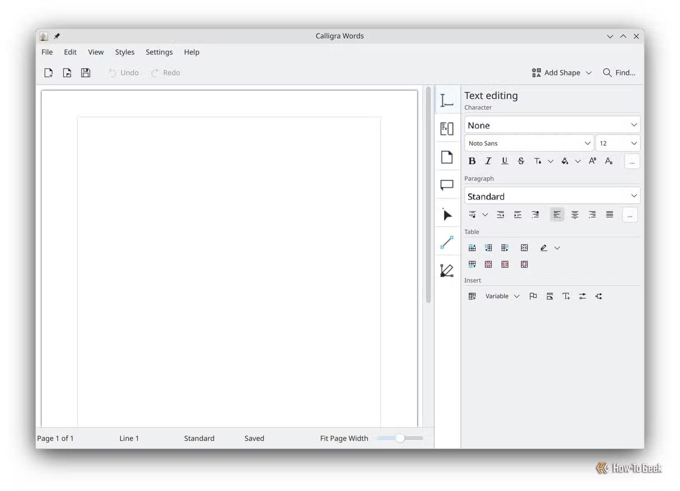Click the decrease indent paragraph icon
This screenshot has height=491, width=680.
[500, 215]
